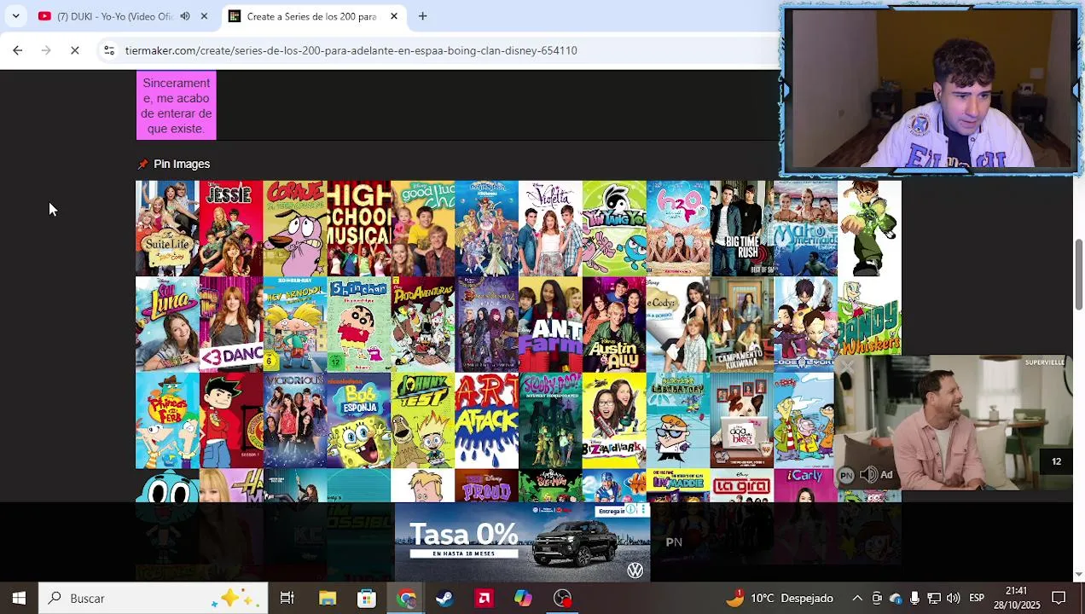Screen dimensions: 1085x614
Task: Open the tab search dropdown arrow
Action: click(x=15, y=16)
